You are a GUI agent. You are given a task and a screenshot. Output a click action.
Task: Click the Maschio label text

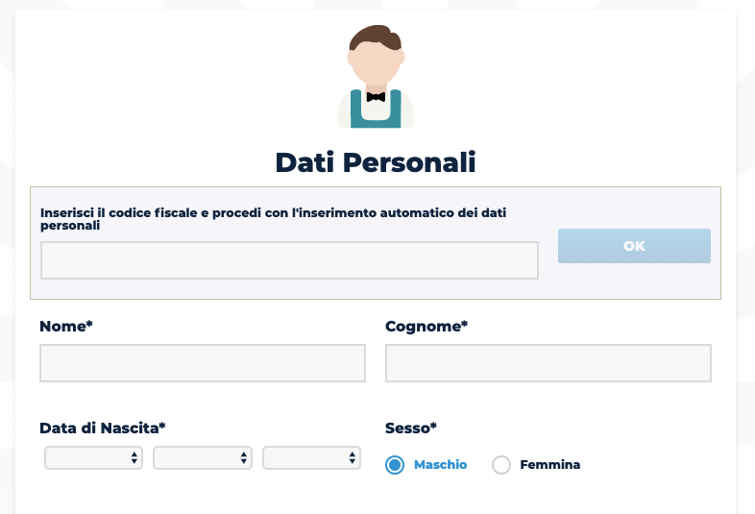tap(441, 465)
